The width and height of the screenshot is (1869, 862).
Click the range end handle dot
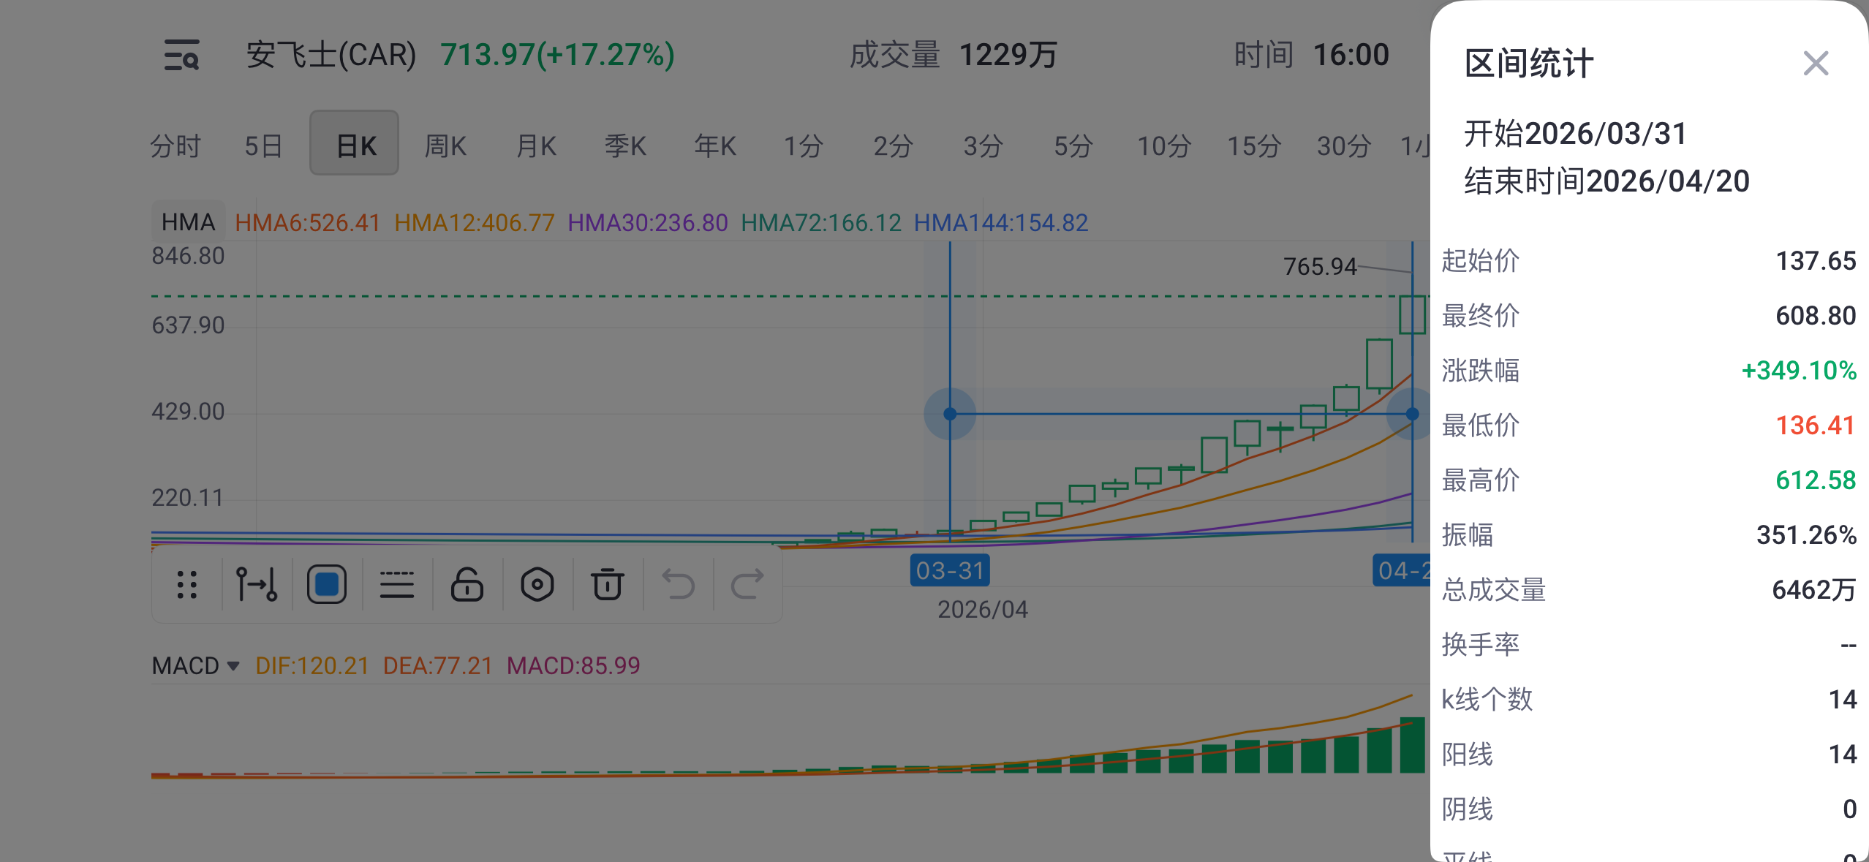1412,414
